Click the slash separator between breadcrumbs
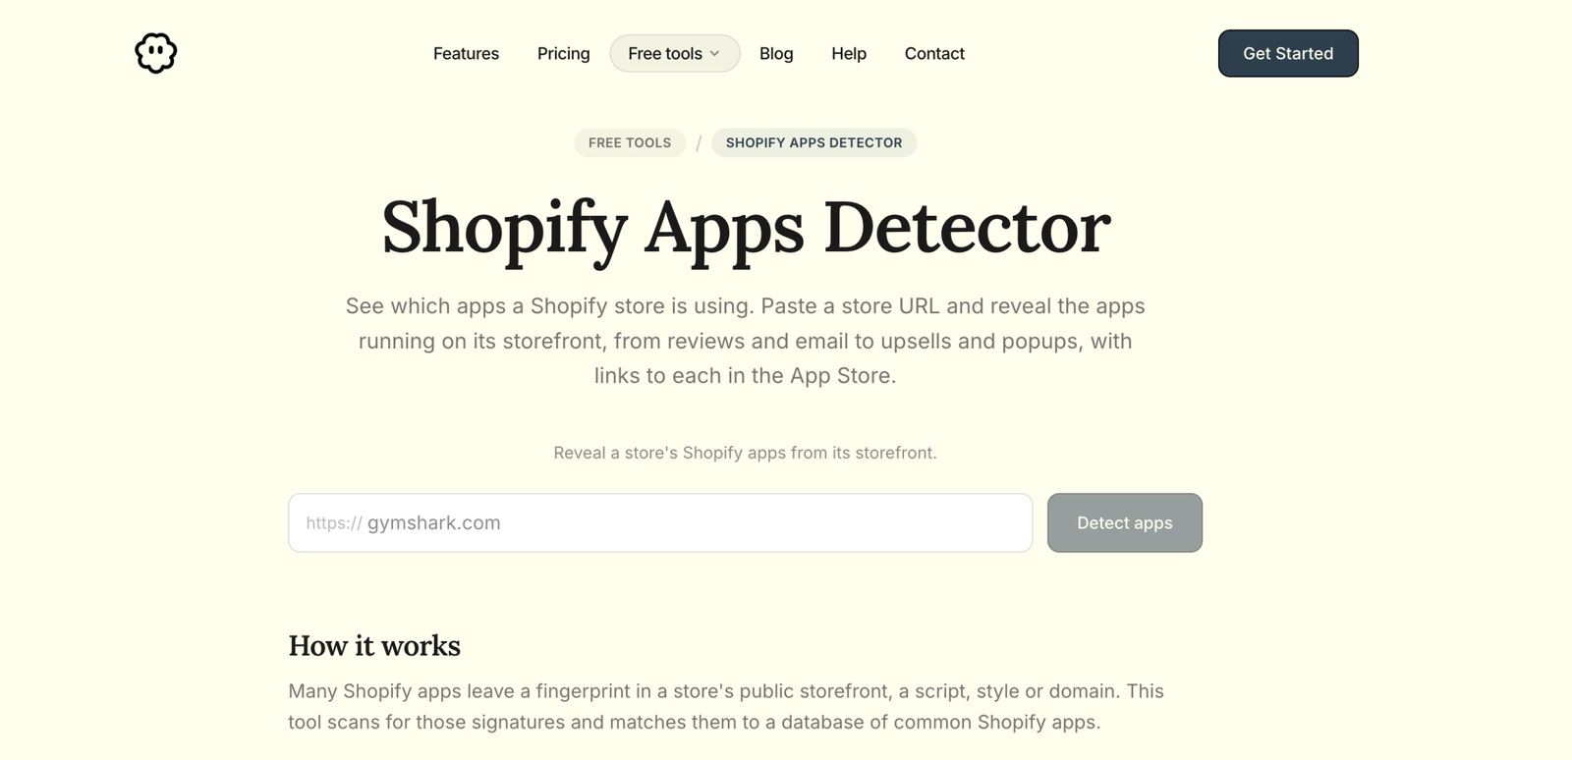This screenshot has height=760, width=1572. point(699,143)
